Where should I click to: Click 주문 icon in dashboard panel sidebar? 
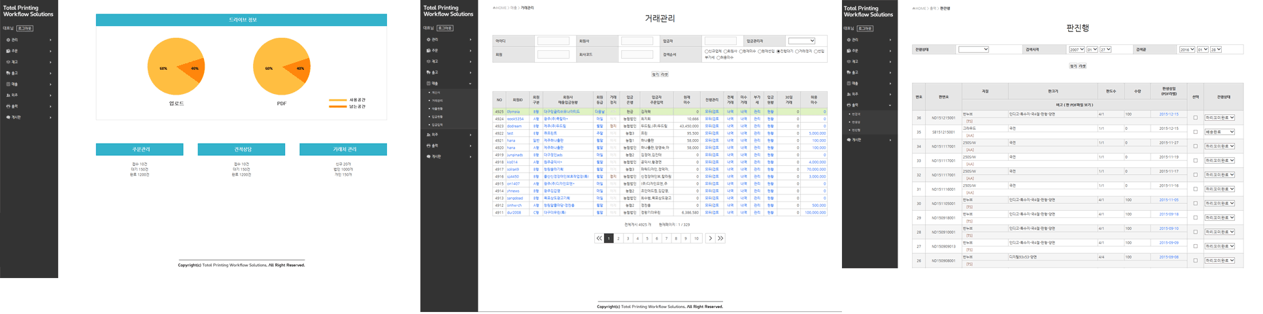[x=8, y=51]
